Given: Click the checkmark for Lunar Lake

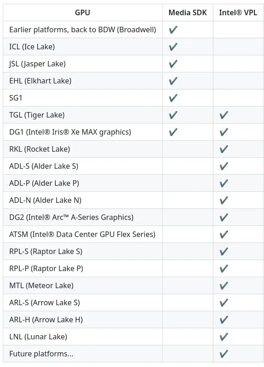Looking at the screenshot, I should coord(224,337).
